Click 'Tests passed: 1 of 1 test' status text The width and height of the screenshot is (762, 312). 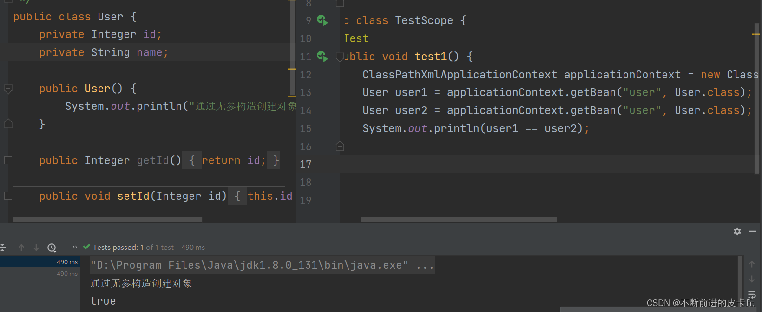click(149, 248)
